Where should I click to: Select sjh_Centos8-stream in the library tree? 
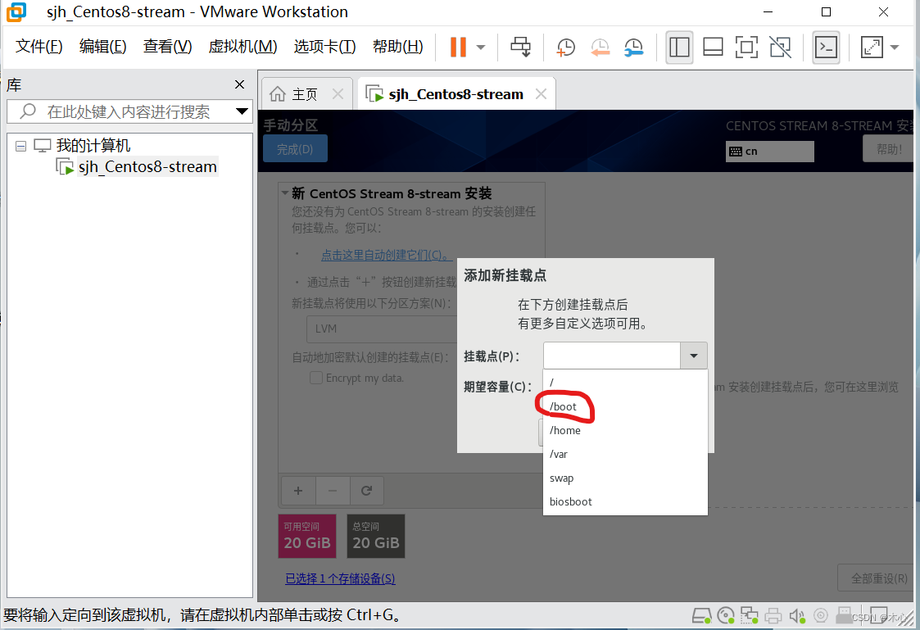click(147, 166)
